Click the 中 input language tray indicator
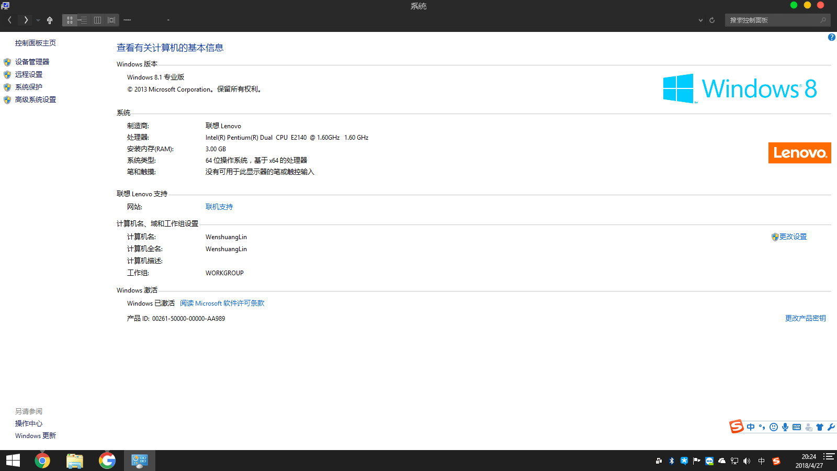Viewport: 837px width, 471px height. pyautogui.click(x=762, y=461)
